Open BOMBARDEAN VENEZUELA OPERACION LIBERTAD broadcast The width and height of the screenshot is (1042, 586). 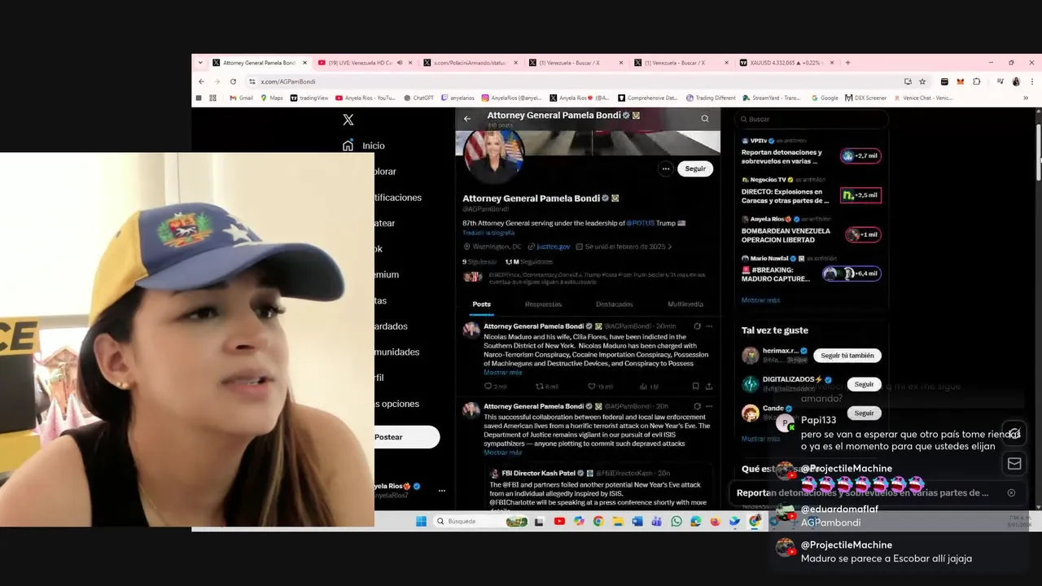(786, 235)
